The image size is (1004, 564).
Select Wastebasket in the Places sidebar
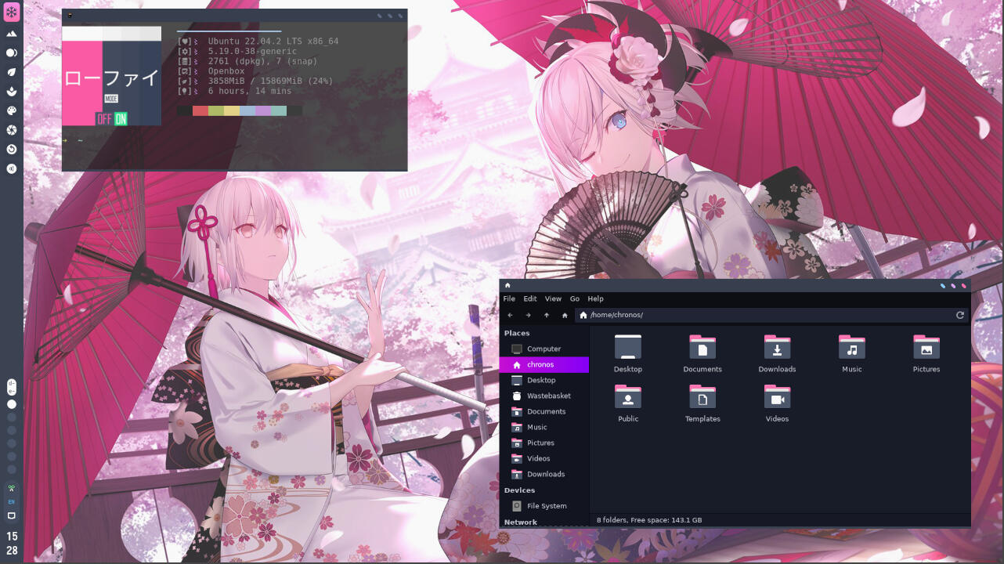(548, 396)
